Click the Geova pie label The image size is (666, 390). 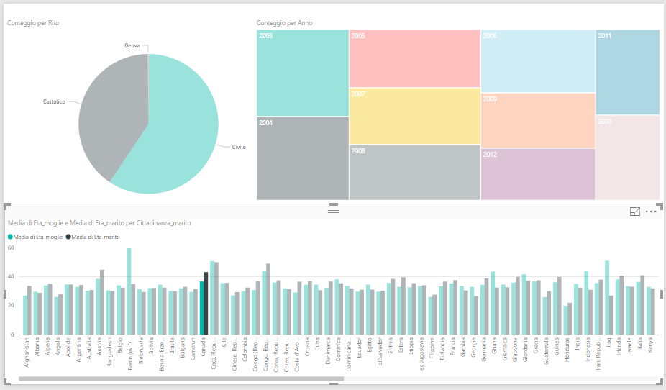tap(132, 45)
